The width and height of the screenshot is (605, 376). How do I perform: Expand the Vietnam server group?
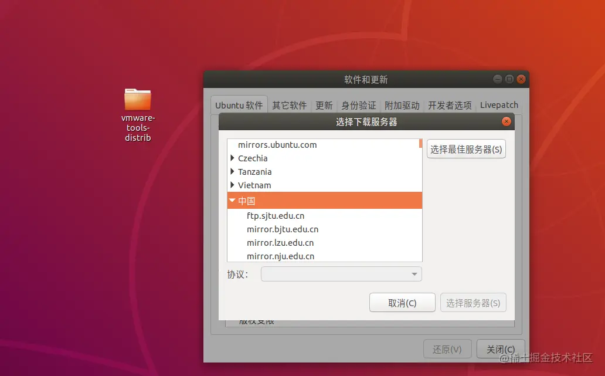[x=232, y=185]
